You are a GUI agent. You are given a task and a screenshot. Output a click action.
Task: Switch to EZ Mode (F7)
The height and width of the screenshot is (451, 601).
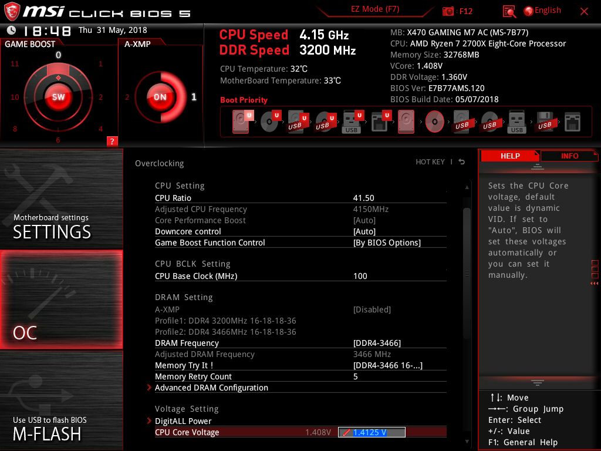(375, 9)
